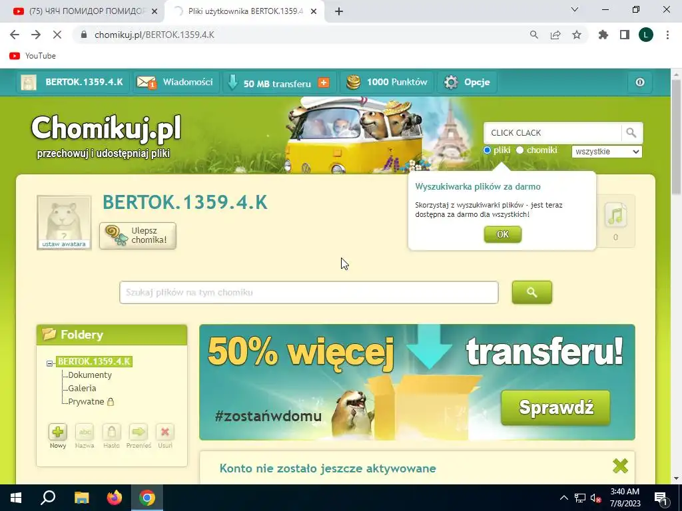Open the Prywatne folder
The height and width of the screenshot is (511, 682).
86,401
